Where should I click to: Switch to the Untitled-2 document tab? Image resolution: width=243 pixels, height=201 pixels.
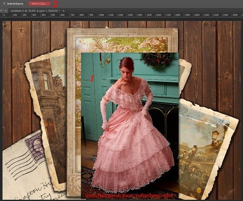(x=35, y=11)
